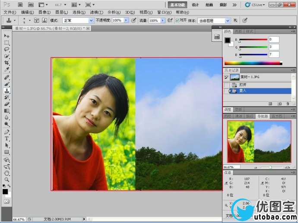Screen dimensions: 298x223
Task: Switch to the 导航器 navigator tab
Action: (263, 116)
